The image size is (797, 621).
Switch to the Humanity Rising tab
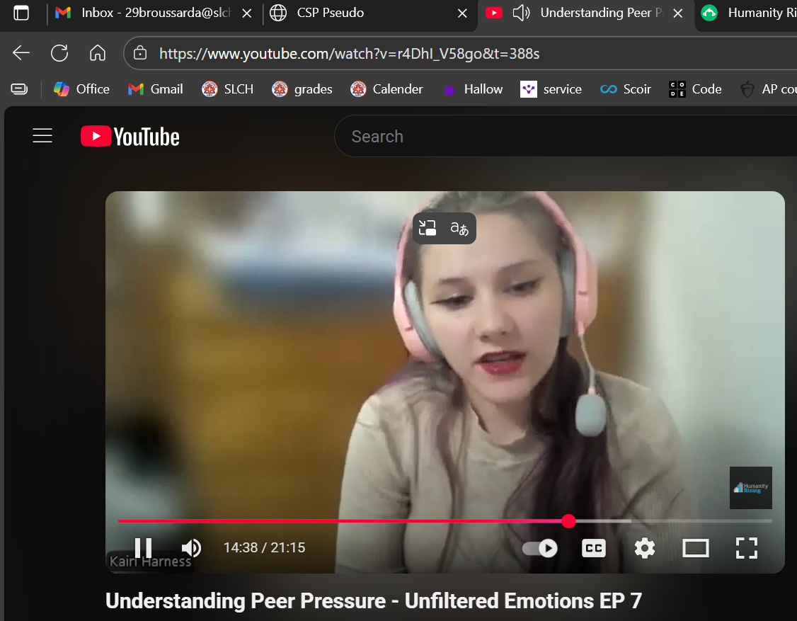coord(747,13)
